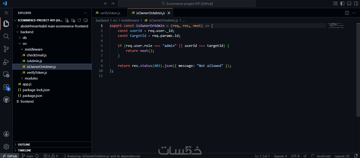Image resolution: width=360 pixels, height=158 pixels.
Task: Refresh the Explorer tree
Action: (79, 20)
